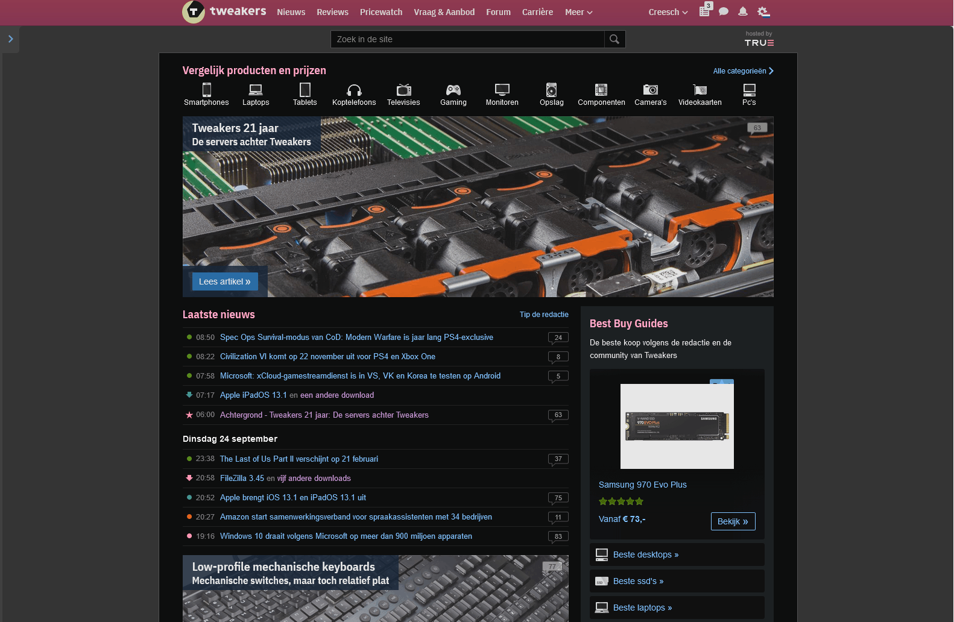The height and width of the screenshot is (622, 954).
Task: Open the Forum menu item
Action: [499, 12]
